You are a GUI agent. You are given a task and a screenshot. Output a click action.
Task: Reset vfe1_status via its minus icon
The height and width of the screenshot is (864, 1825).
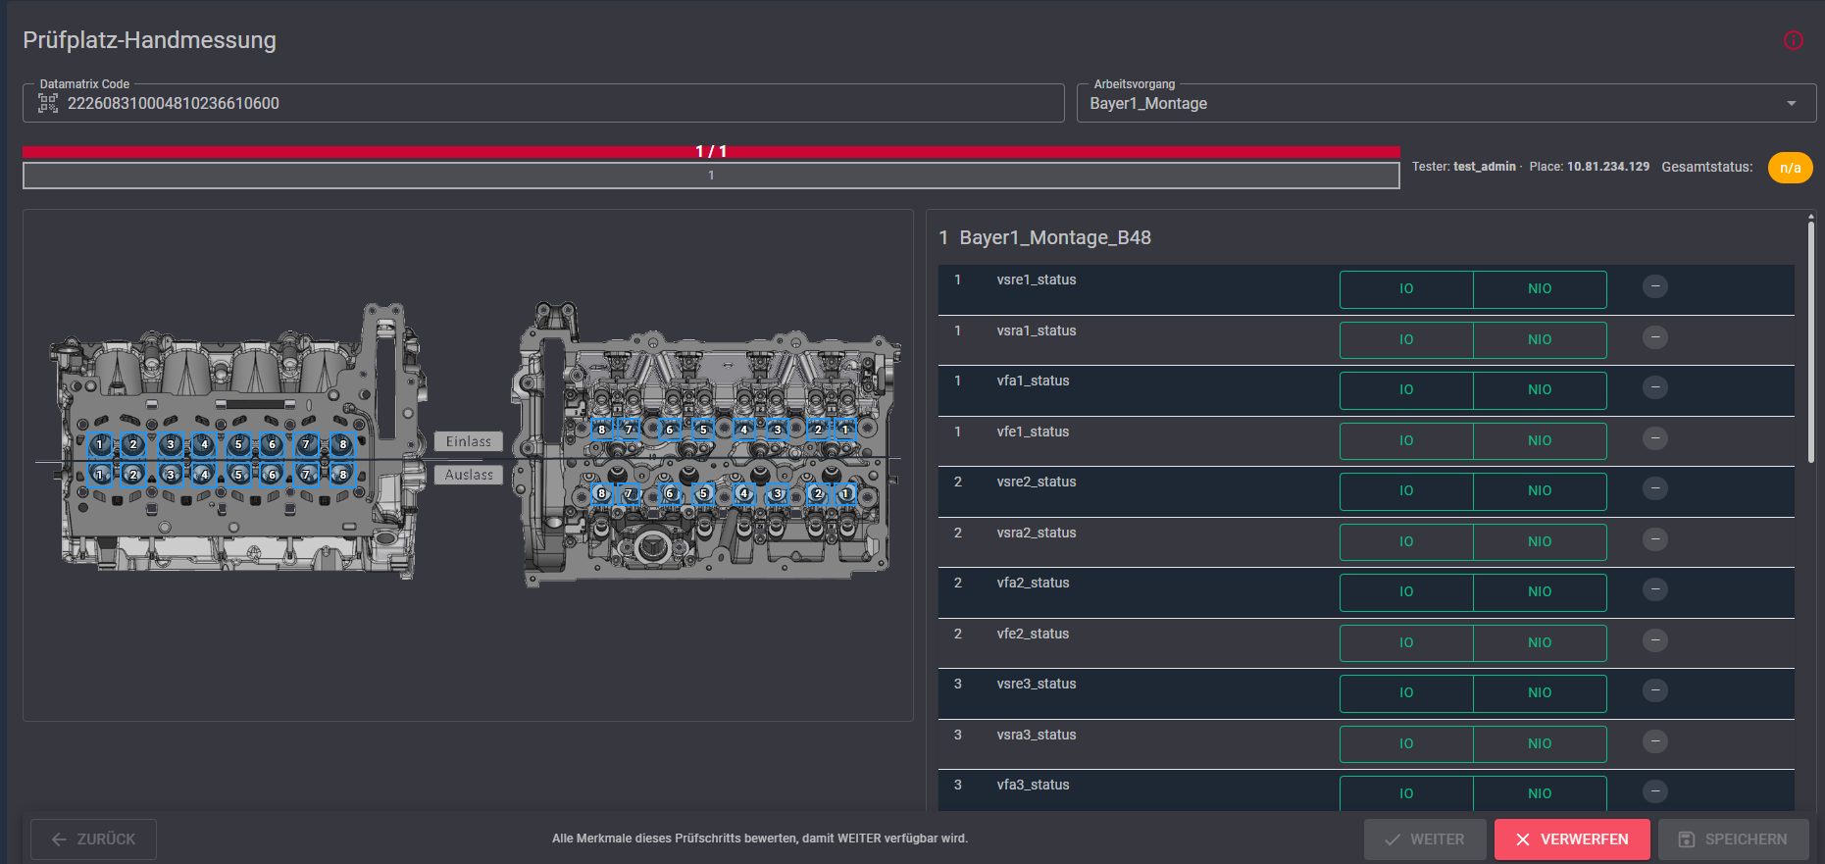coord(1654,438)
